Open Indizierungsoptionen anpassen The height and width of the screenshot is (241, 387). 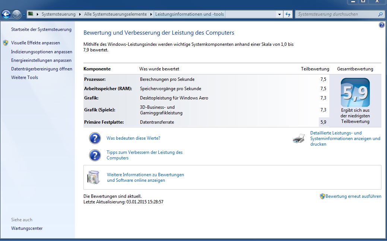pos(42,52)
